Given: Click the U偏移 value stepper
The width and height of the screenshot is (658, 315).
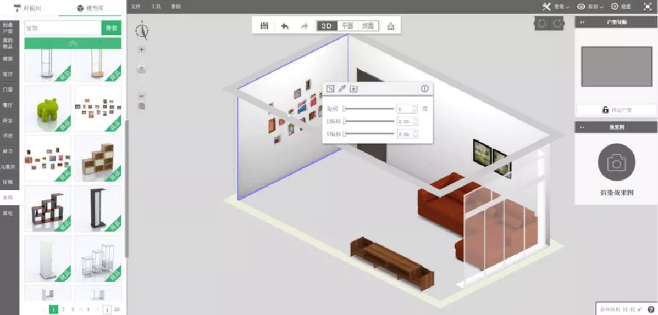Looking at the screenshot, I should pos(415,121).
